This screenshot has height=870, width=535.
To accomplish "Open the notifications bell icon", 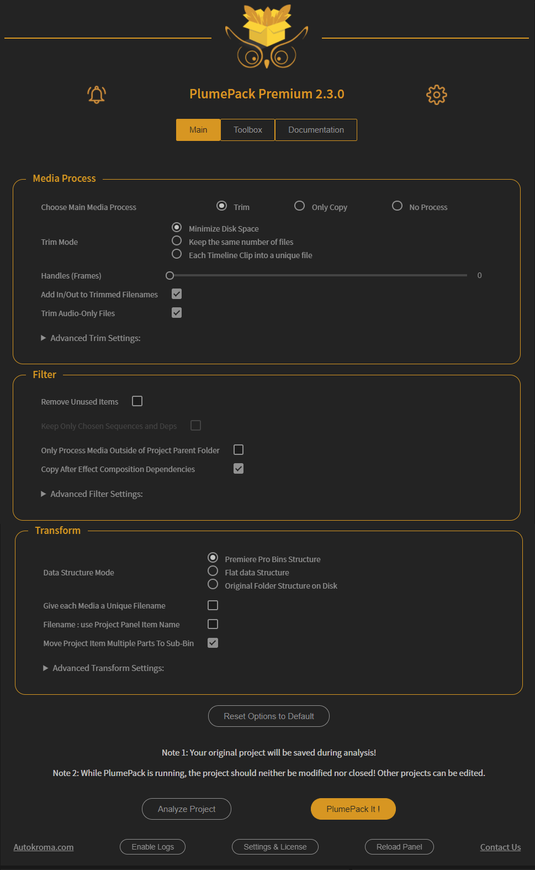I will pos(96,95).
